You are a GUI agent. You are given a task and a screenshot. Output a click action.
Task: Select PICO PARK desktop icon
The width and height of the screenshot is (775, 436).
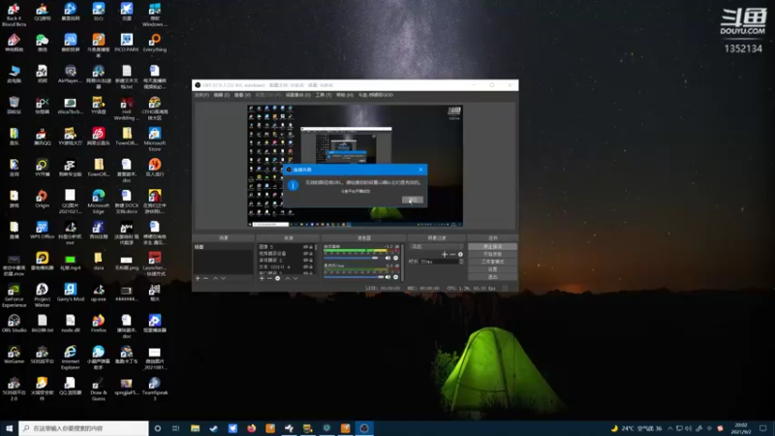point(127,43)
